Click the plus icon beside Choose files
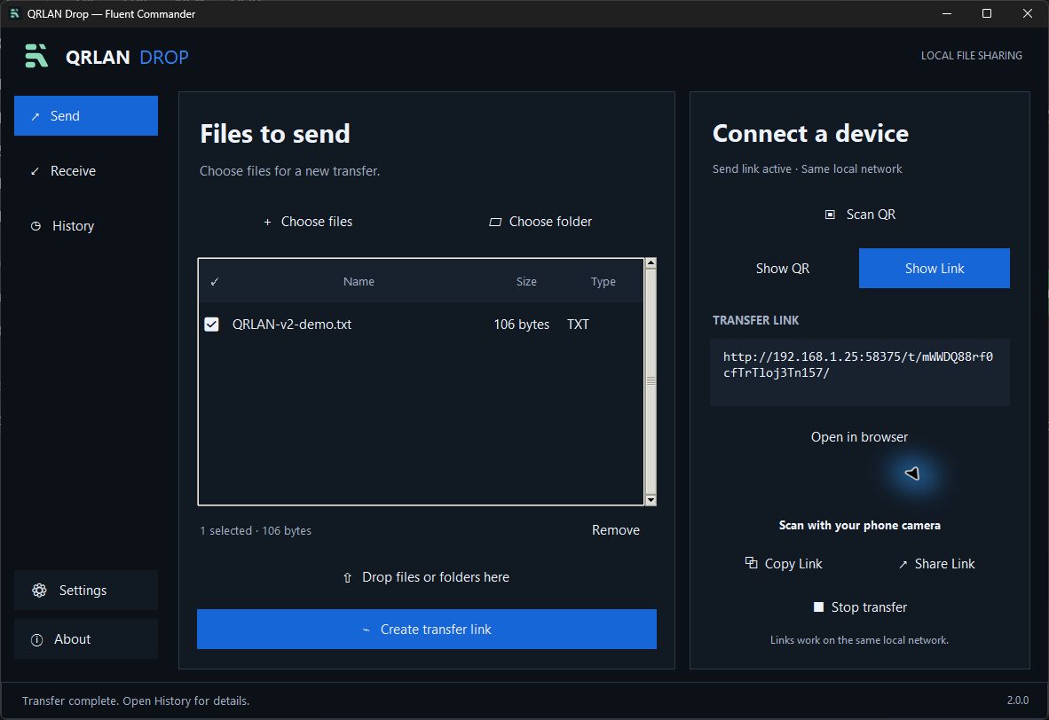This screenshot has width=1049, height=720. (x=268, y=222)
